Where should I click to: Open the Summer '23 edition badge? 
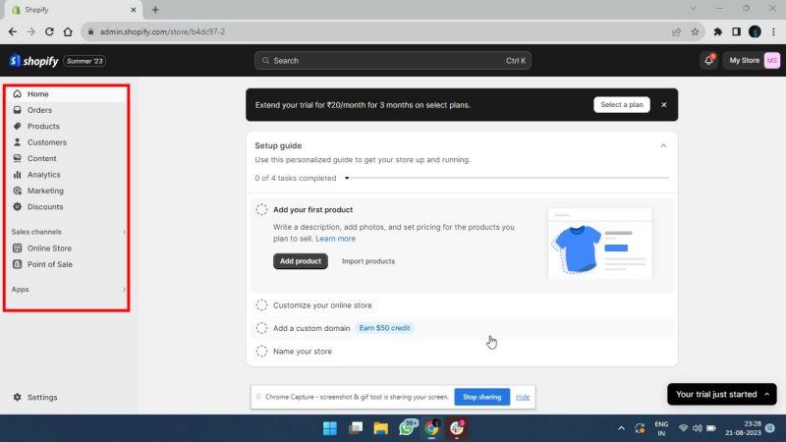tap(84, 61)
